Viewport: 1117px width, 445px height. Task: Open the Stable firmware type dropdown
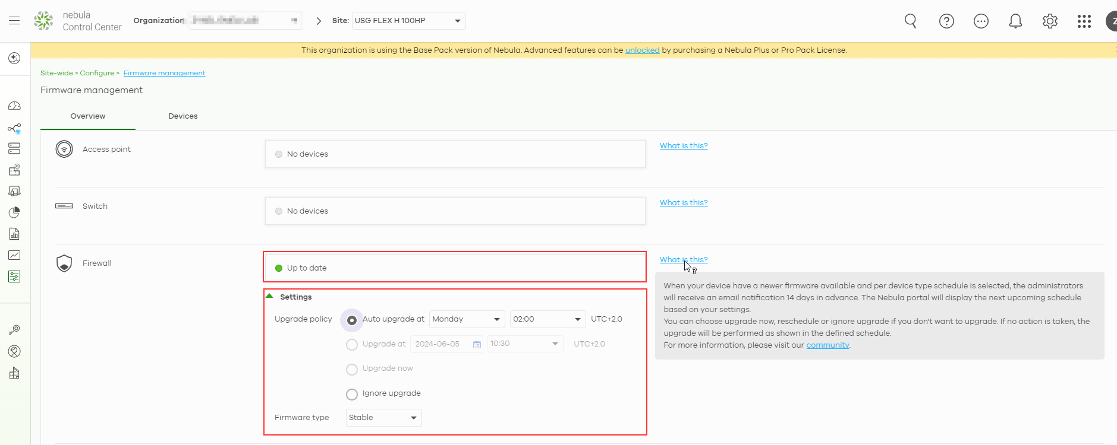tap(383, 418)
